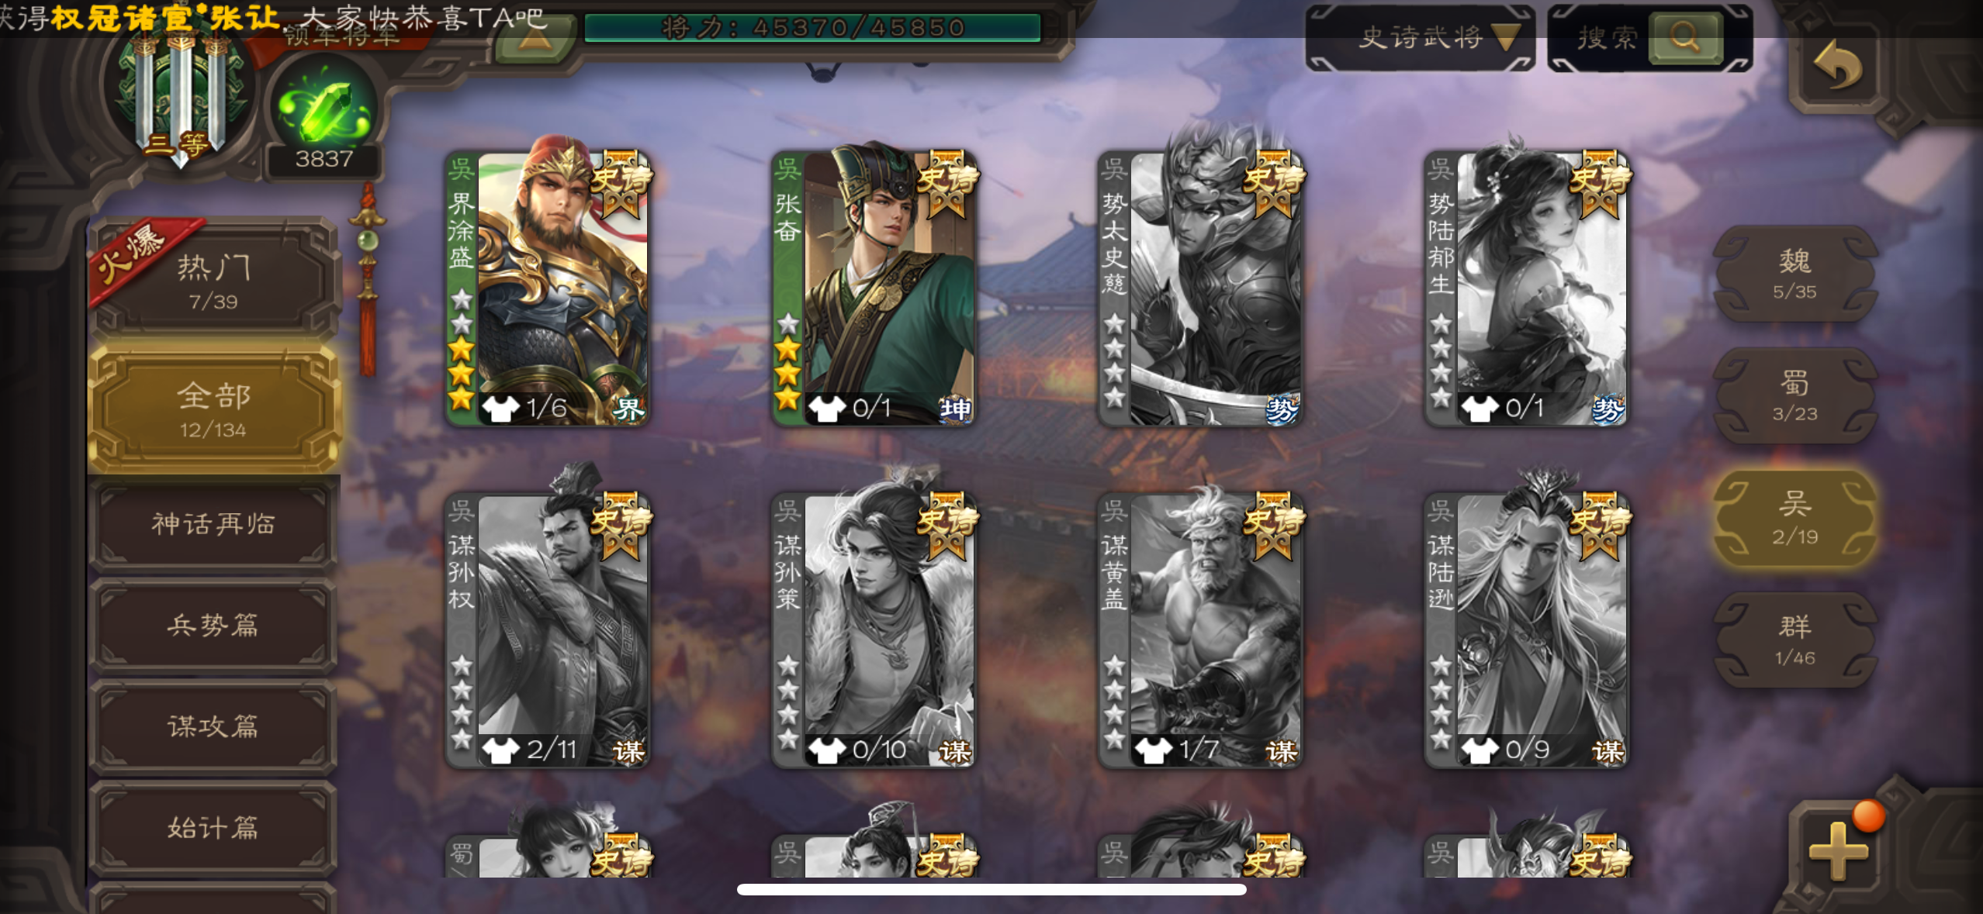This screenshot has width=1983, height=914.
Task: Select the 全部 12/134 tab
Action: tap(213, 409)
